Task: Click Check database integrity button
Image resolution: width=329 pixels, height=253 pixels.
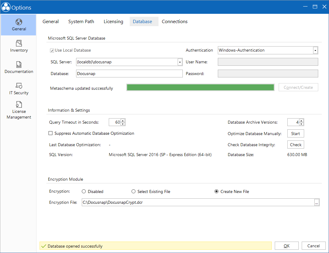Action: coord(295,145)
